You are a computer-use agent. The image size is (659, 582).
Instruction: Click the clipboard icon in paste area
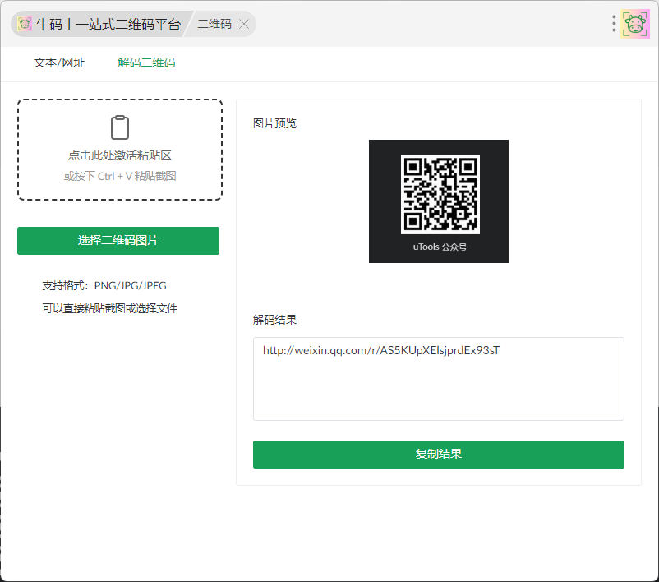pos(120,127)
